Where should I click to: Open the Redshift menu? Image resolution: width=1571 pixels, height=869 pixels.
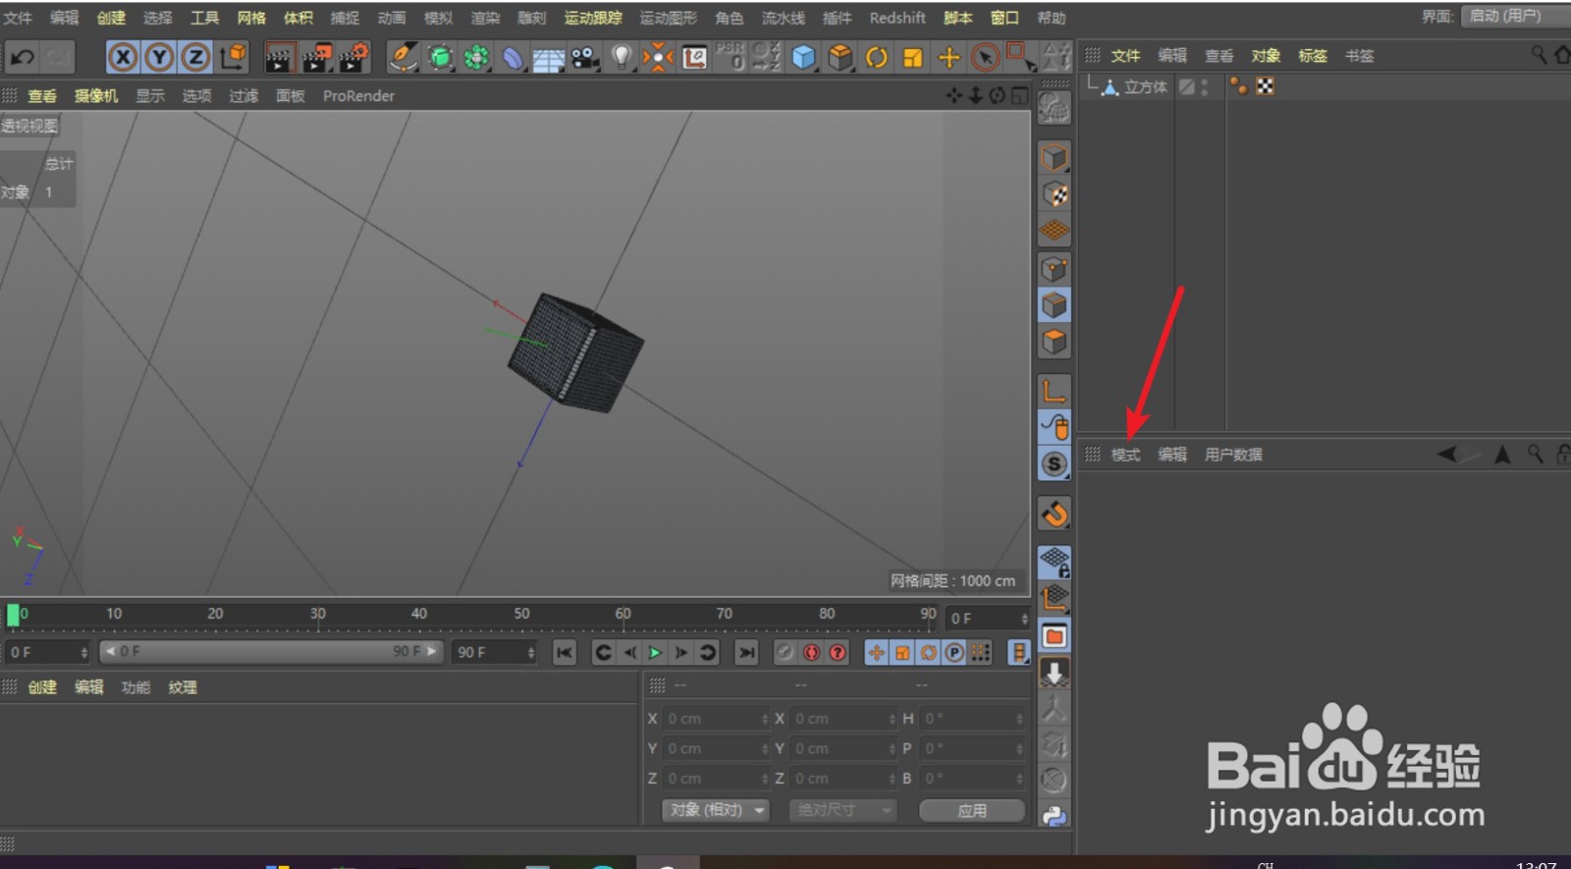coord(897,18)
